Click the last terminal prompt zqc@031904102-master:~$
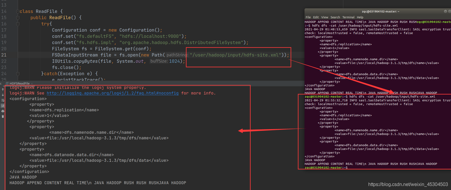Viewport: 451px width, 190px height. (326, 168)
